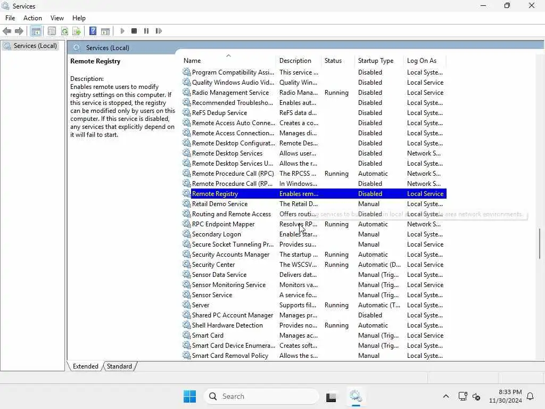Select Sensor Data Service name
545x409 pixels.
[219, 274]
